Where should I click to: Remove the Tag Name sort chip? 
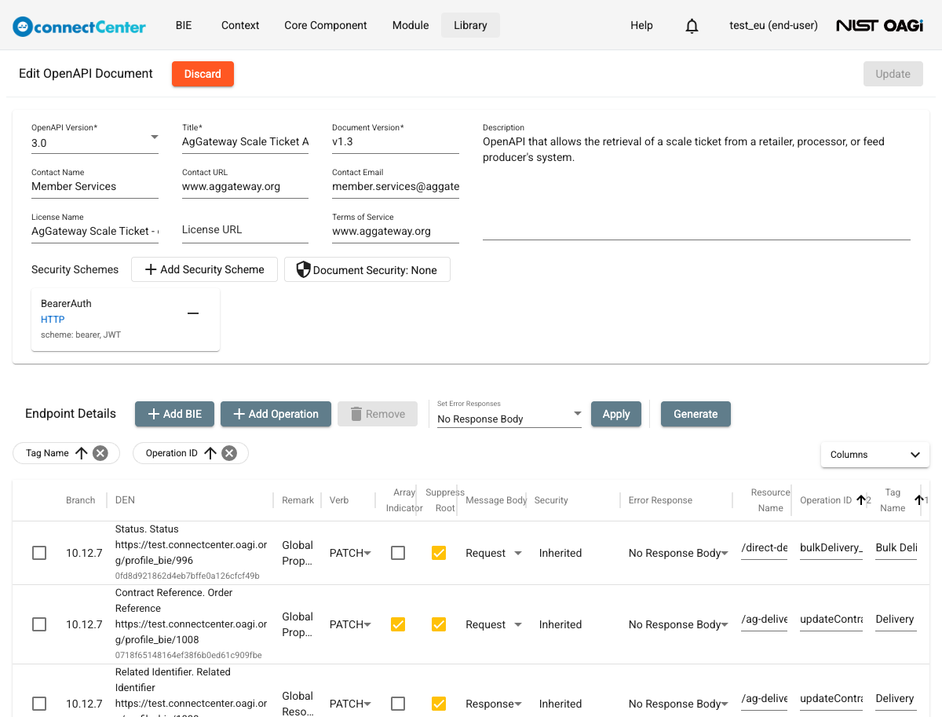[x=100, y=453]
